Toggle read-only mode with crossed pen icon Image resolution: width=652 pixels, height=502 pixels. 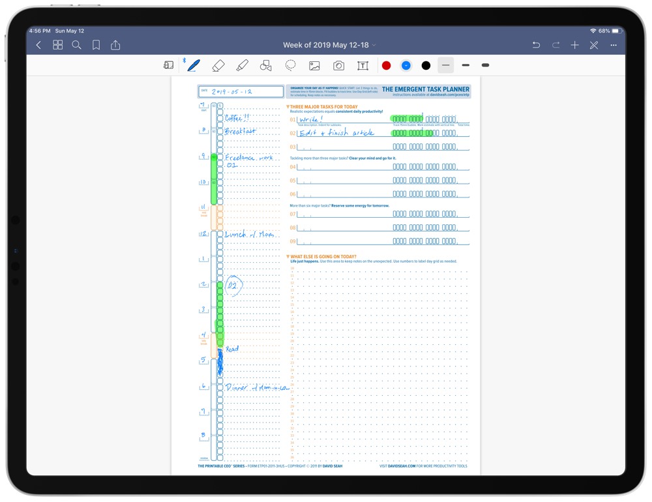coord(594,45)
